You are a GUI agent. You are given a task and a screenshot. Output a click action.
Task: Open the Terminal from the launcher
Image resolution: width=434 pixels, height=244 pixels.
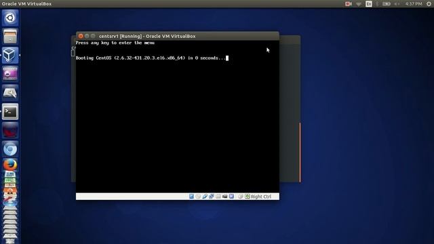(x=10, y=112)
